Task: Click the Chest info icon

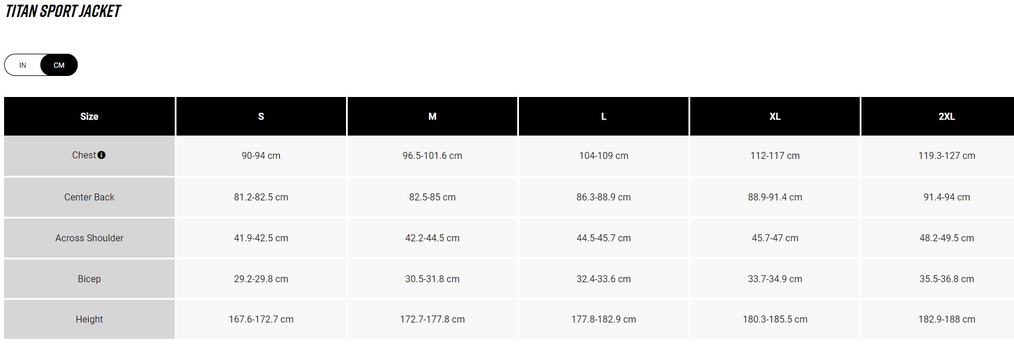Action: coord(102,155)
